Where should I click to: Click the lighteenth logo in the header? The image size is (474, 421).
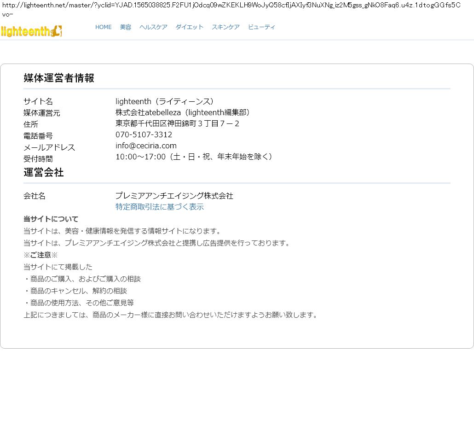(31, 31)
